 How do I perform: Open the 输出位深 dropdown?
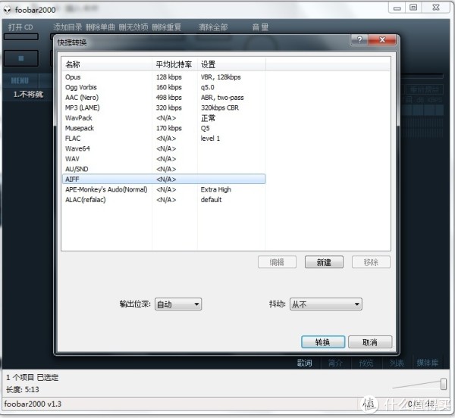click(178, 304)
